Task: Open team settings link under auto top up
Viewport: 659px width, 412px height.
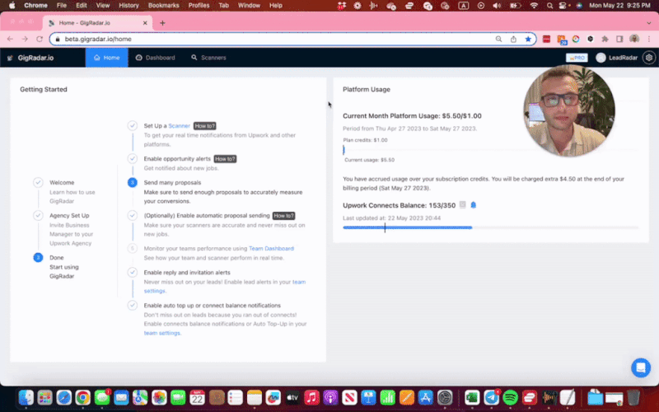Action: (161, 333)
